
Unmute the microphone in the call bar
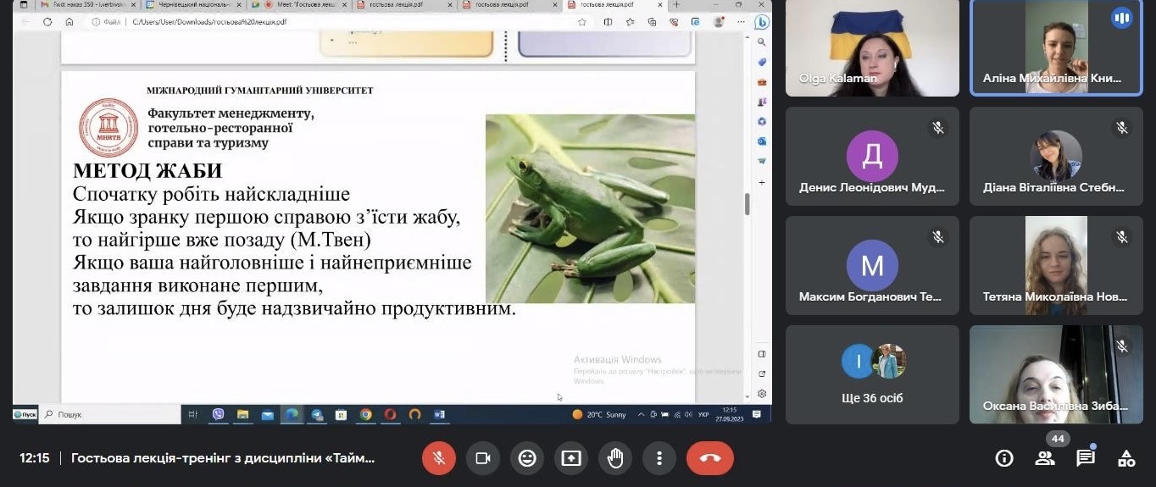(x=439, y=458)
